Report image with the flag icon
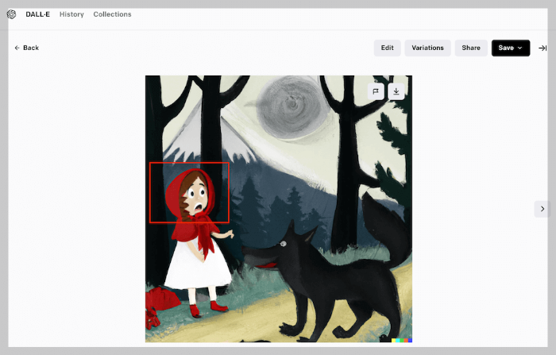The height and width of the screenshot is (355, 556). 376,92
